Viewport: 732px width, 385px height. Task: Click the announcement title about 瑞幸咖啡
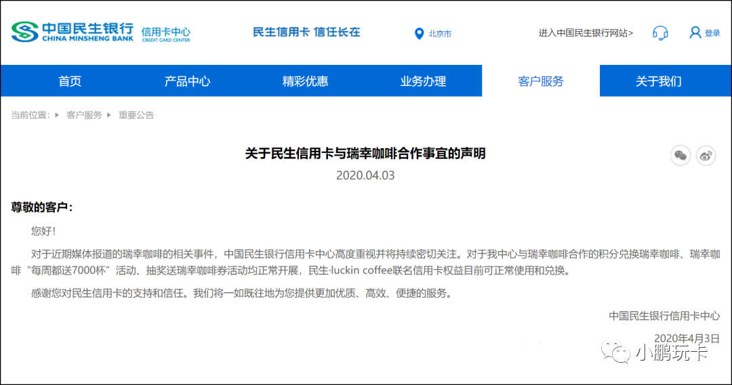point(365,154)
